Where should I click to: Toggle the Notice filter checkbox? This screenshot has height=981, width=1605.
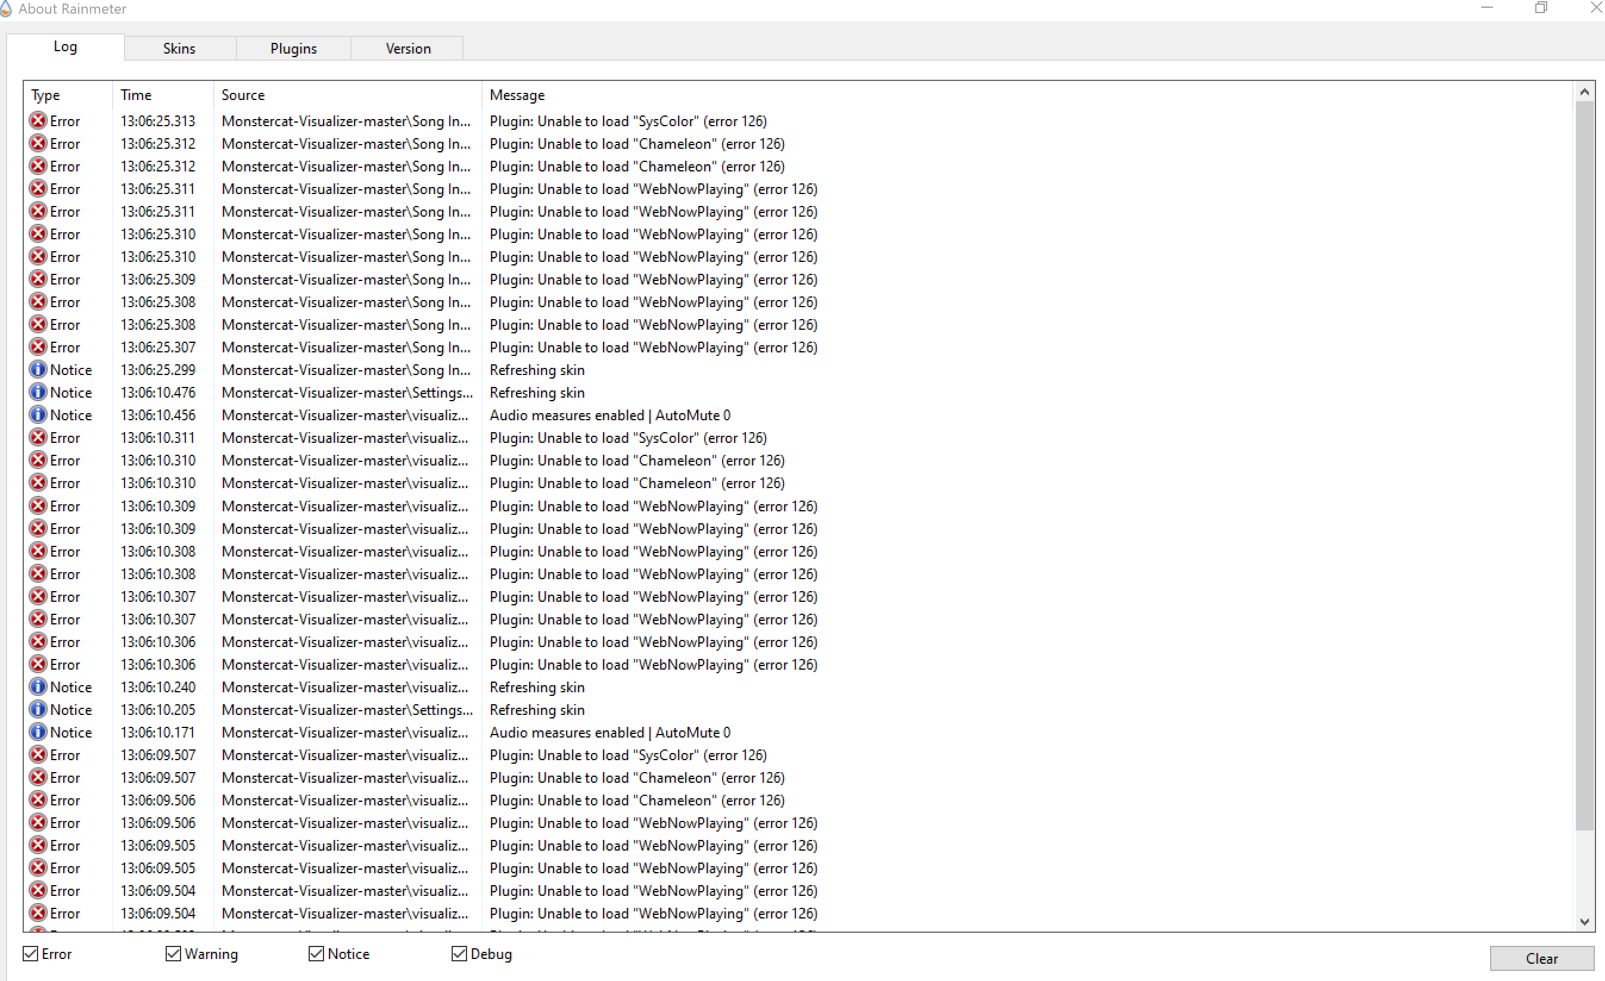click(x=316, y=954)
